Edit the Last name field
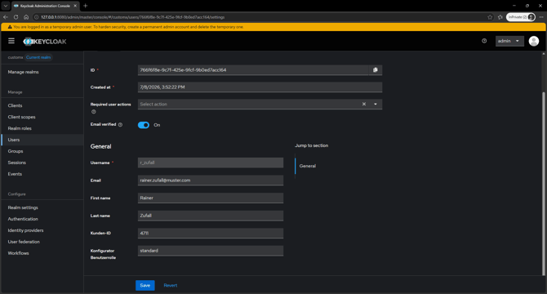The width and height of the screenshot is (547, 294). (211, 216)
